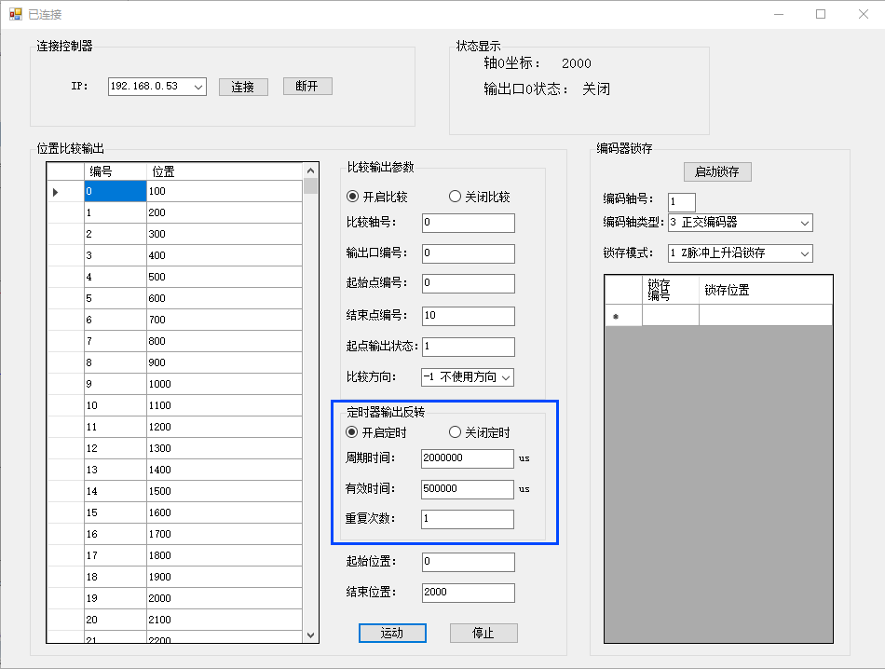Image resolution: width=885 pixels, height=669 pixels.
Task: Click the 比较轴号 input field
Action: tap(469, 223)
